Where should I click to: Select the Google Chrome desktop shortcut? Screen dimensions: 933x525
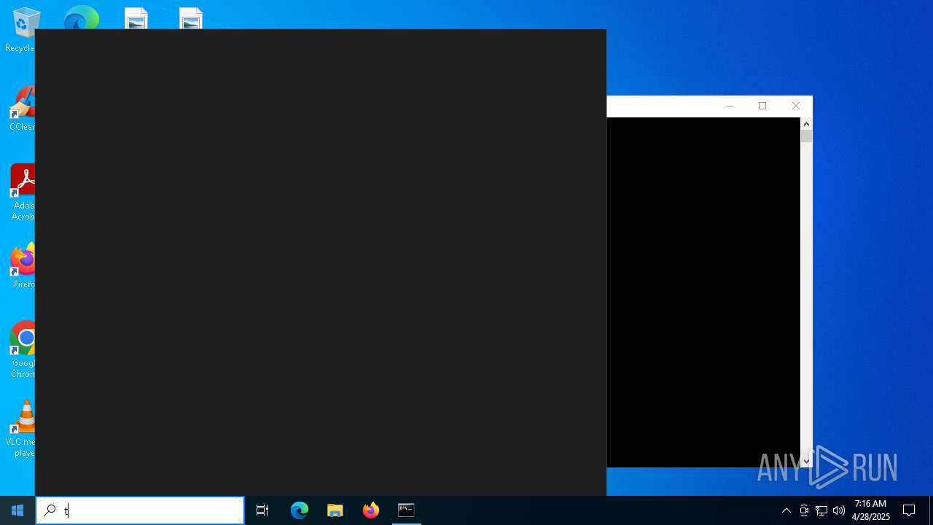click(x=23, y=349)
